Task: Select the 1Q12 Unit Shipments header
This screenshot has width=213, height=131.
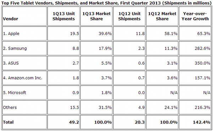Action: pyautogui.click(x=129, y=16)
